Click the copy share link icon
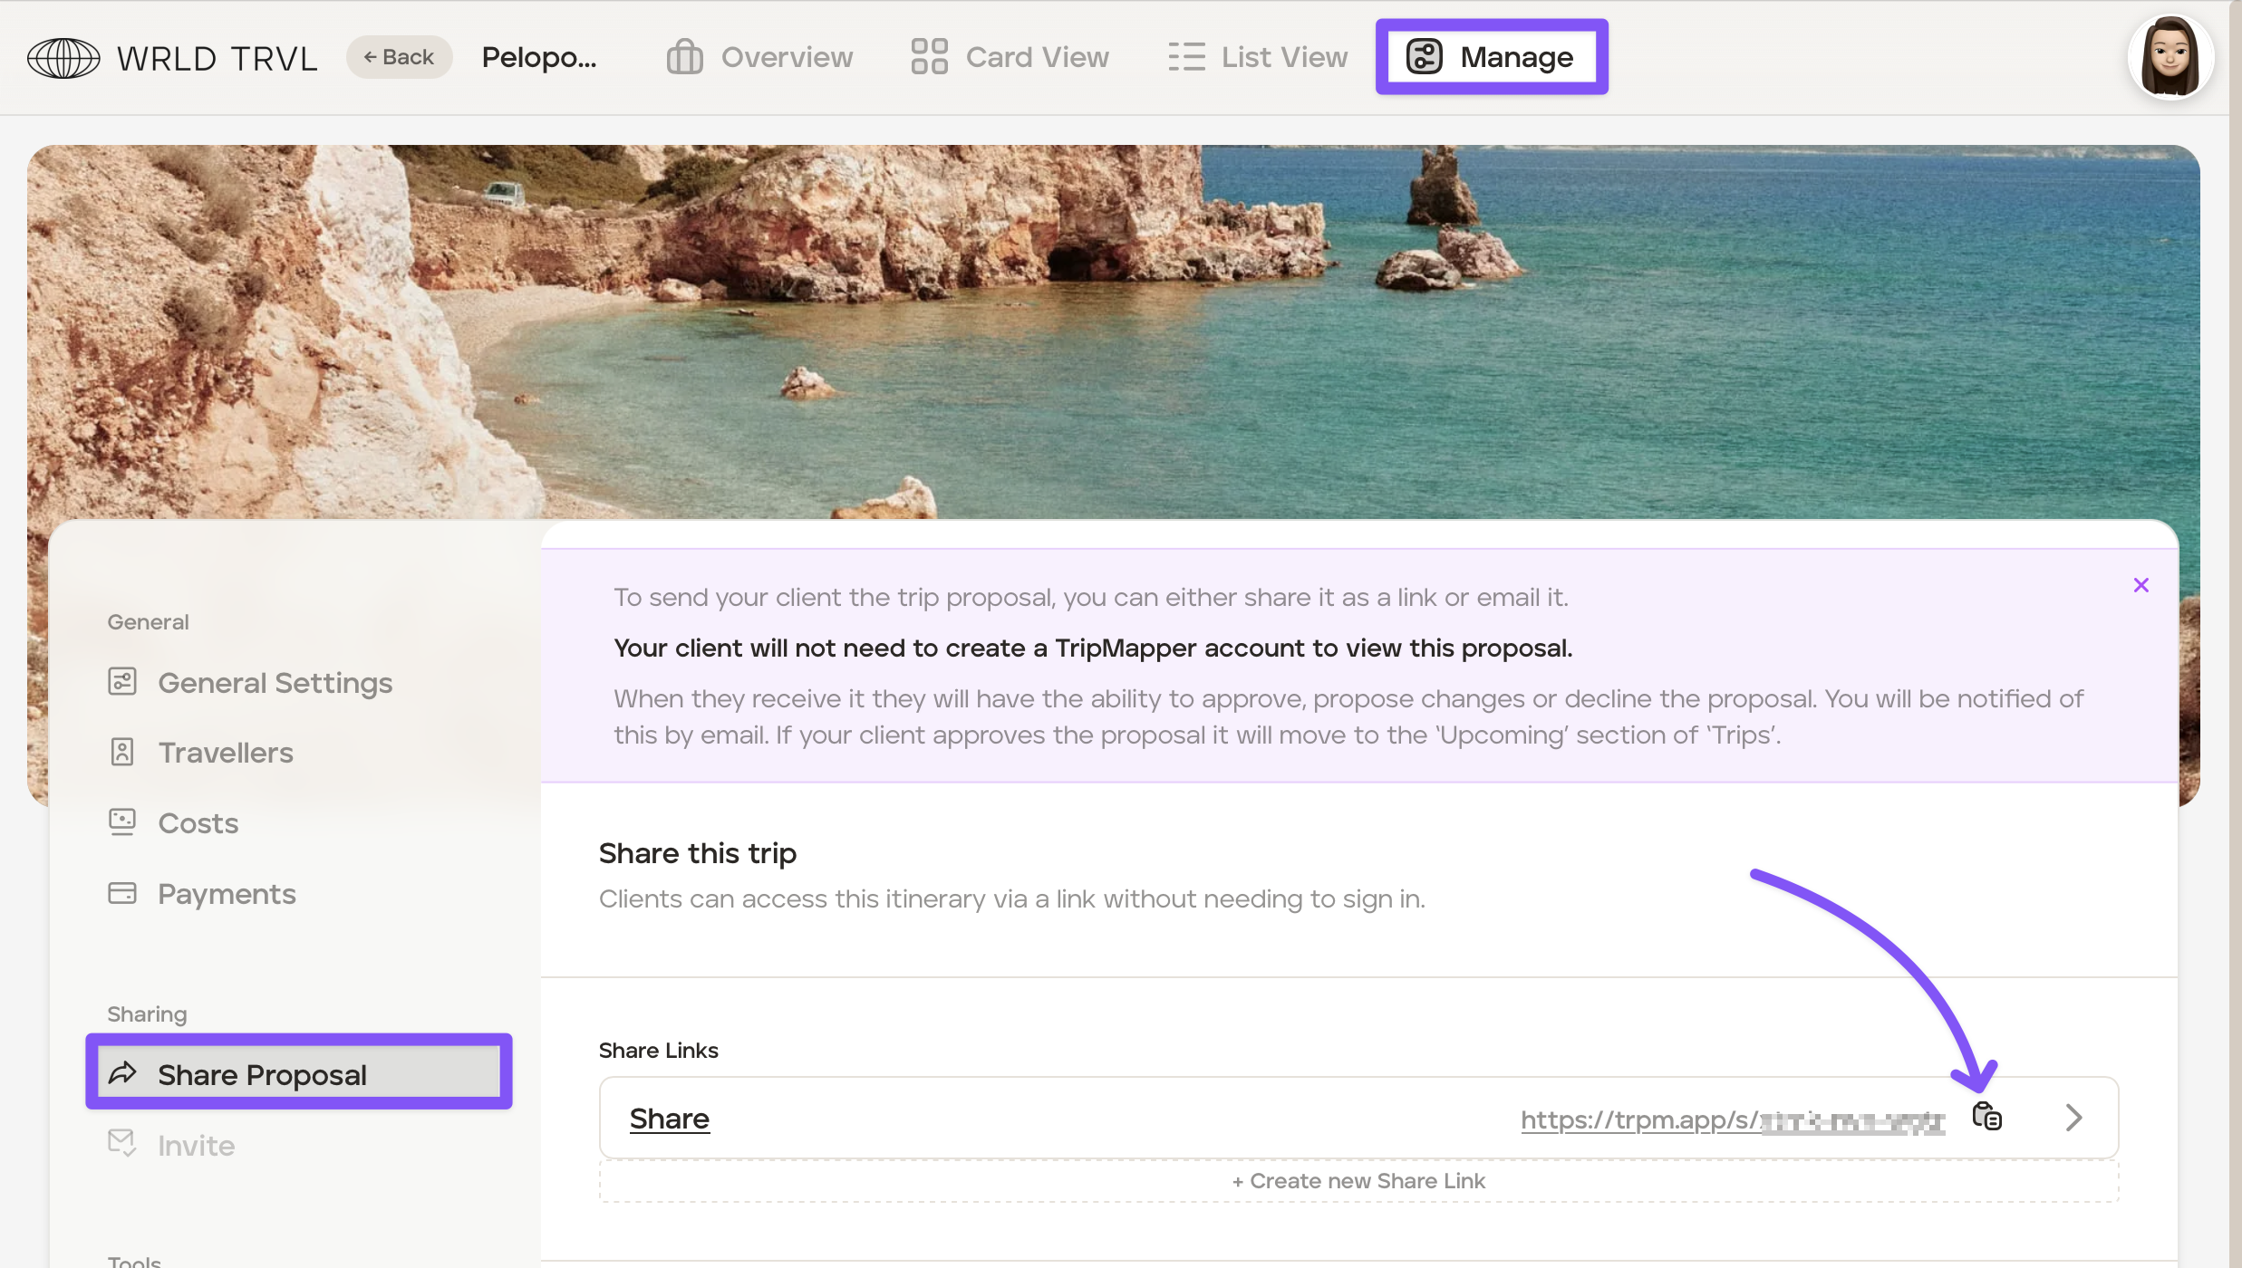This screenshot has height=1268, width=2242. click(1986, 1117)
